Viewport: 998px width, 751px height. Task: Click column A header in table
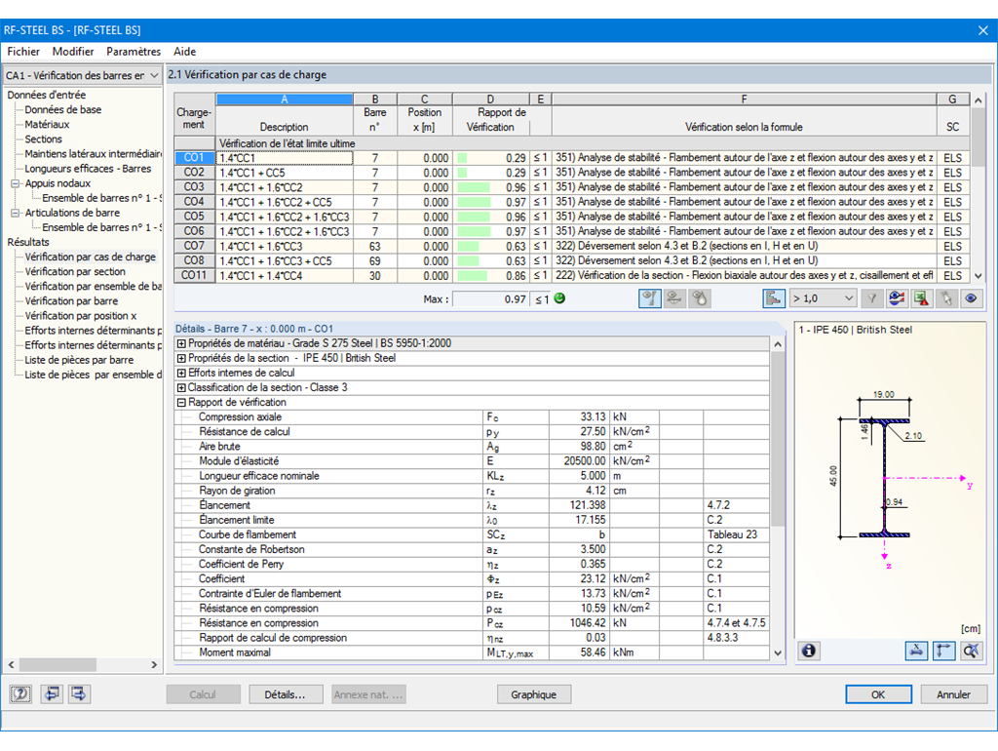[285, 99]
